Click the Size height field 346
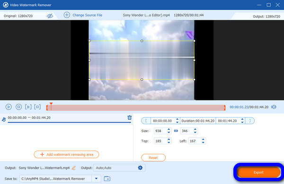The width and height of the screenshot is (284, 184). coord(186,131)
